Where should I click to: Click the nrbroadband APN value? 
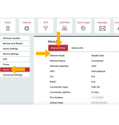(x=98, y=71)
